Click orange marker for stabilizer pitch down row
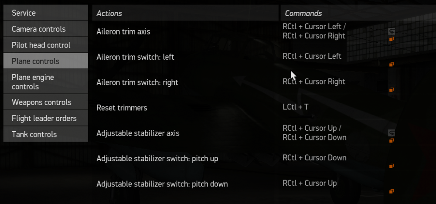The image size is (436, 204). (392, 191)
